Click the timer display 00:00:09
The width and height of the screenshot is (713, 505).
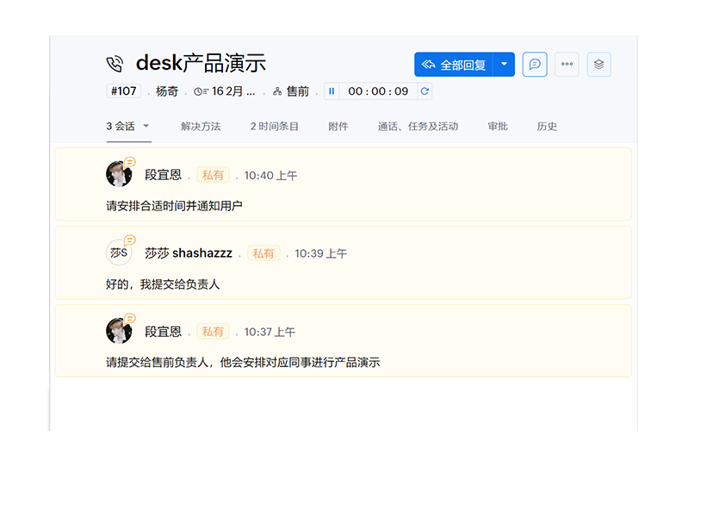point(378,91)
